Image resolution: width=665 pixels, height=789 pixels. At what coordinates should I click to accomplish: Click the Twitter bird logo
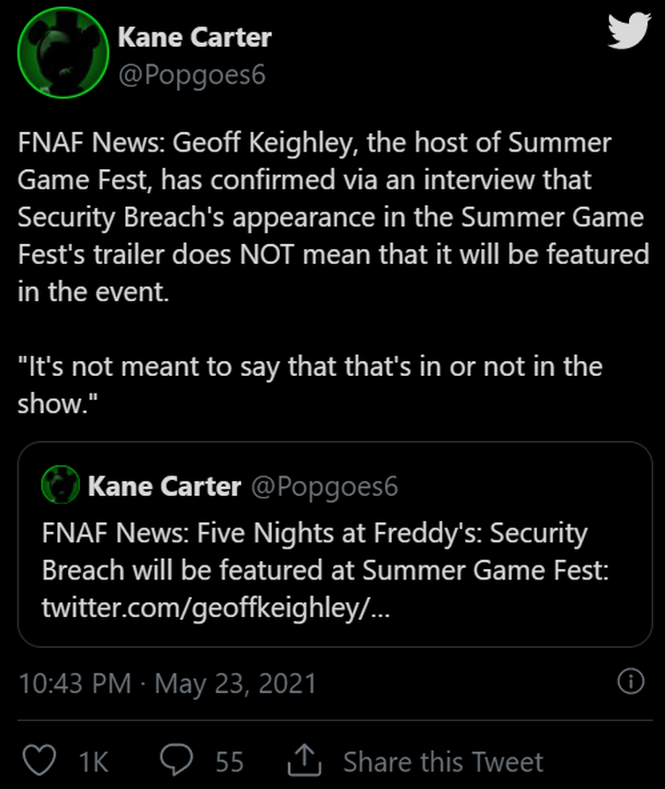pyautogui.click(x=629, y=33)
